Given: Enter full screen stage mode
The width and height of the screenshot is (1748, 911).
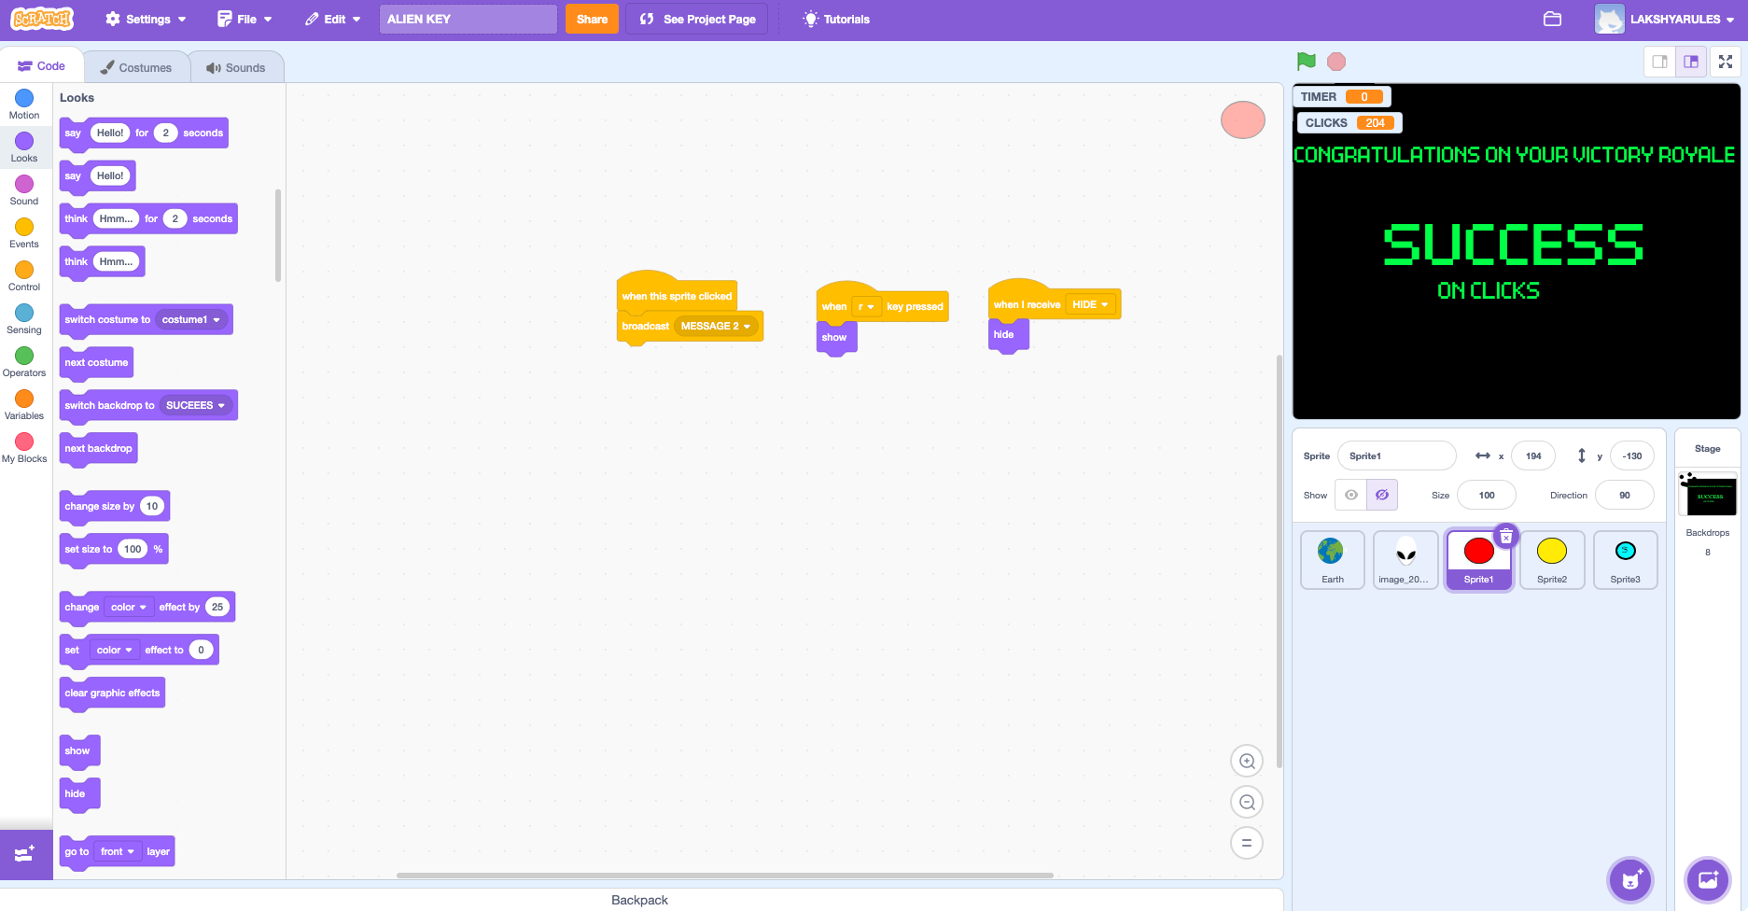Looking at the screenshot, I should (x=1726, y=62).
